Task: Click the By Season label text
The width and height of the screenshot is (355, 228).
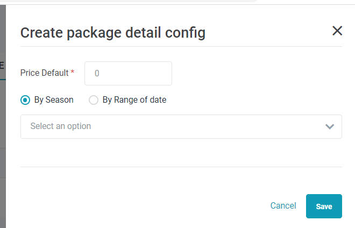Action: pos(54,100)
